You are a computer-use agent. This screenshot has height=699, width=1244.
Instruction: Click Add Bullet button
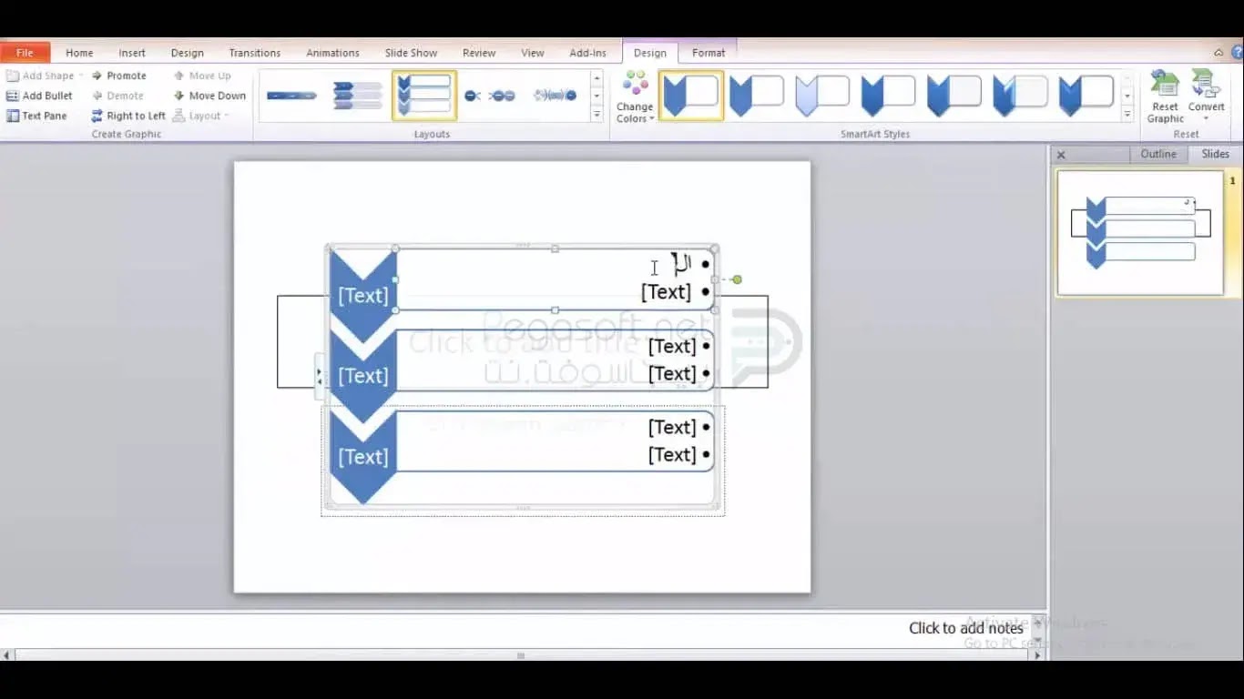[39, 96]
